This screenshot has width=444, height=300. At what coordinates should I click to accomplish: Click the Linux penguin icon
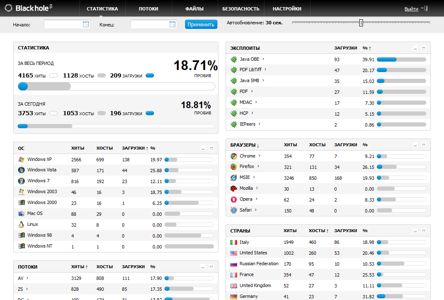coord(21,225)
